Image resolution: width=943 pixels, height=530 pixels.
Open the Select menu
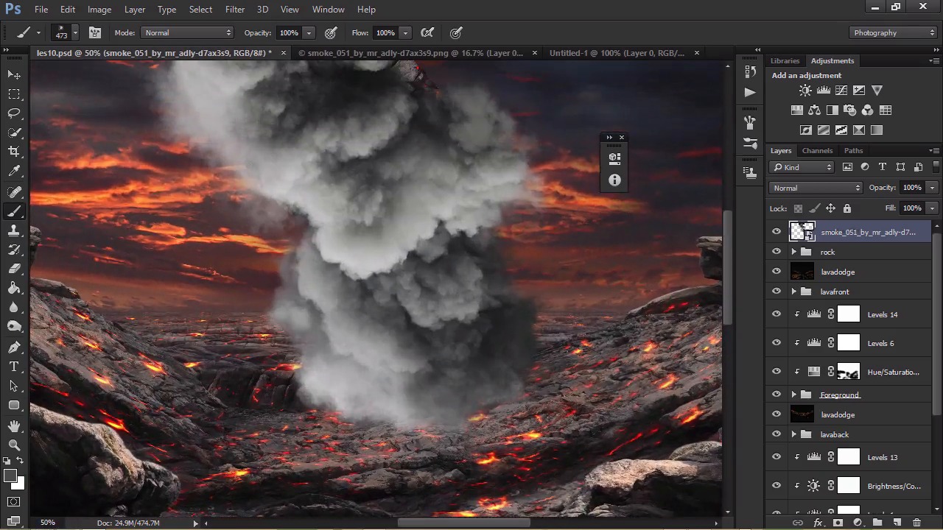pyautogui.click(x=200, y=10)
